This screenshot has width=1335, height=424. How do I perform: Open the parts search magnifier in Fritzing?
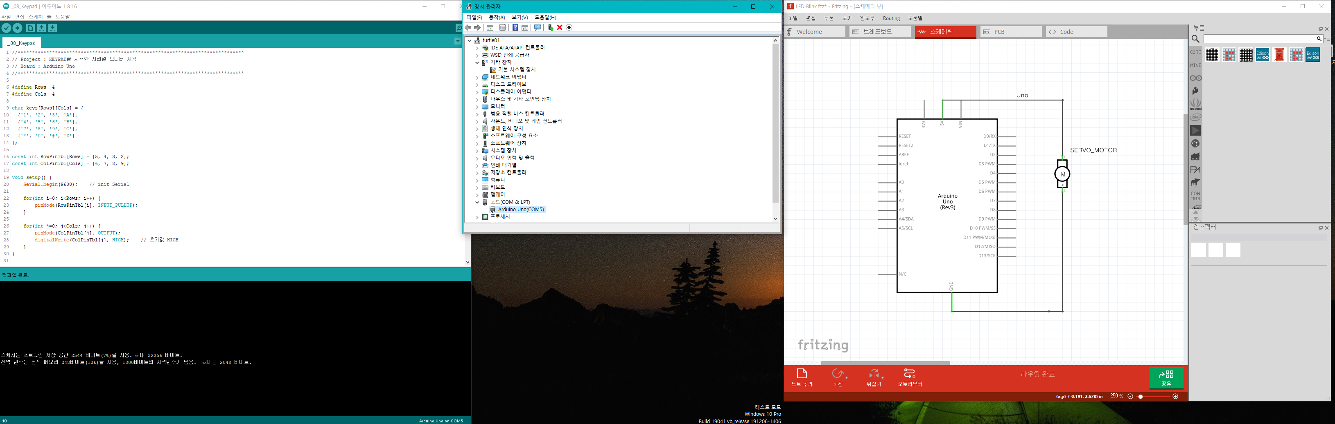tap(1195, 39)
